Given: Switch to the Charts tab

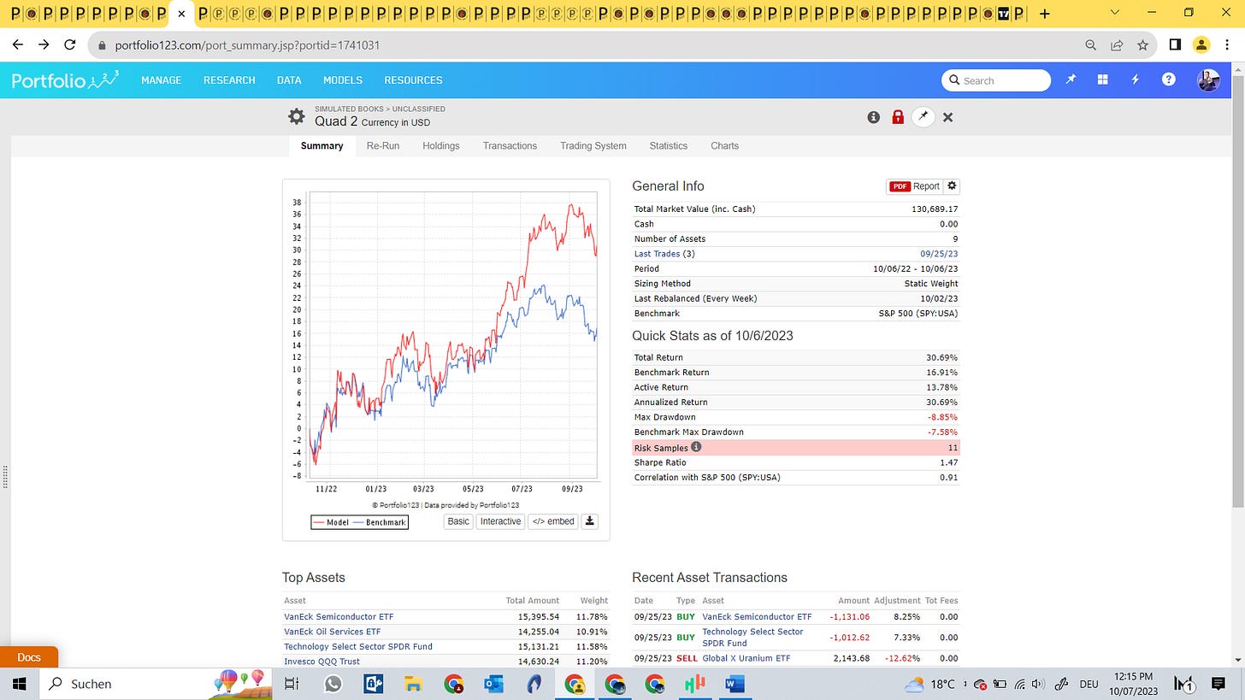Looking at the screenshot, I should click(724, 146).
